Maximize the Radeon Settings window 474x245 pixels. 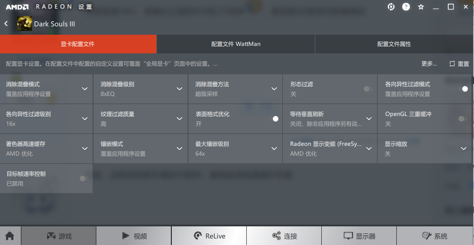click(x=450, y=7)
